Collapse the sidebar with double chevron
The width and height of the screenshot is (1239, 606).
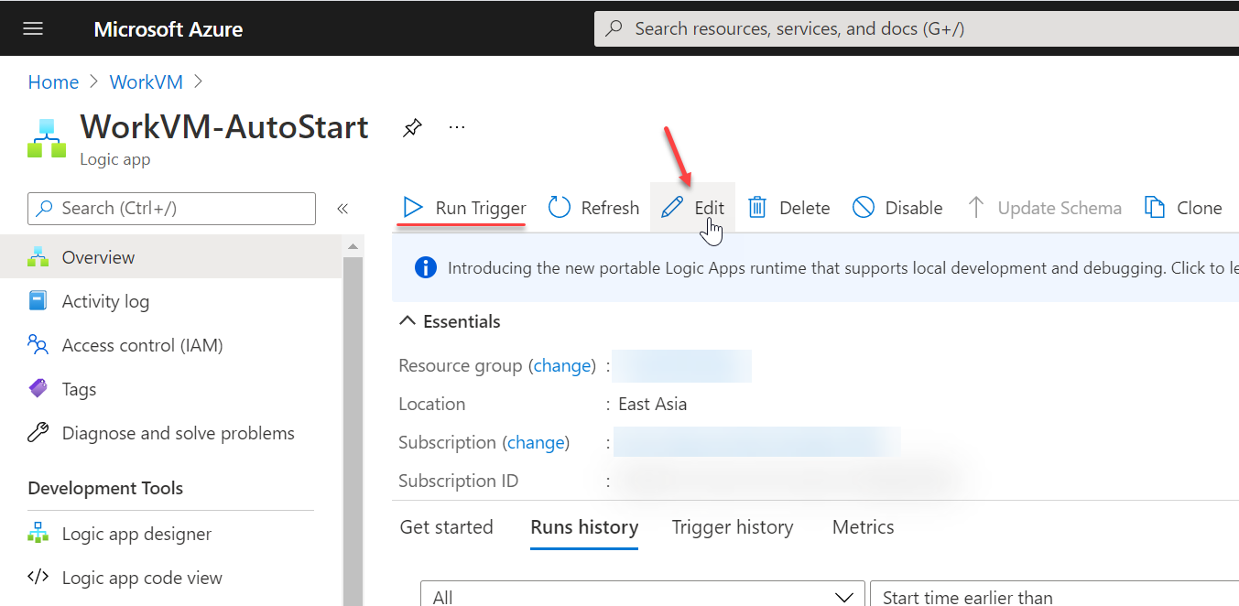(342, 209)
